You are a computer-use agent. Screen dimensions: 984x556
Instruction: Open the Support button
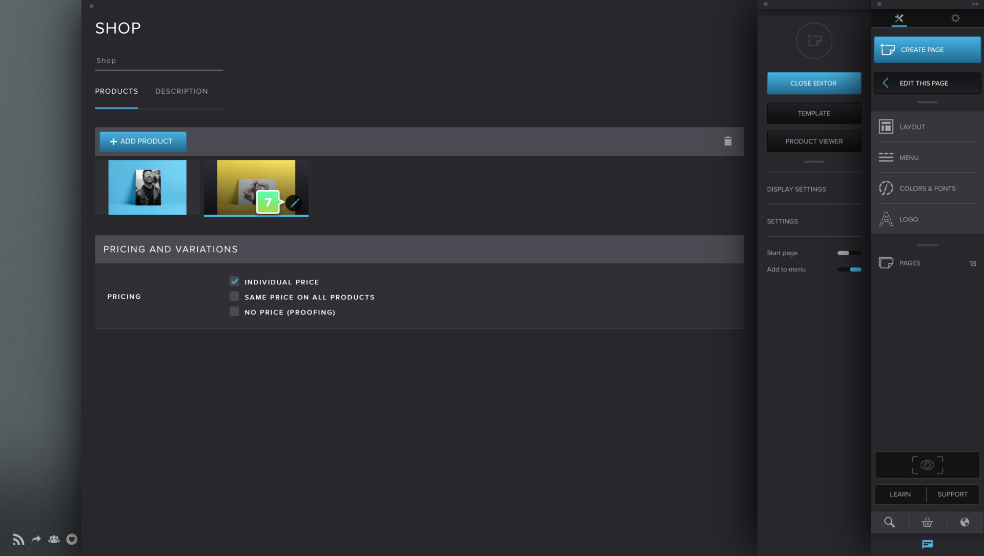click(x=953, y=495)
